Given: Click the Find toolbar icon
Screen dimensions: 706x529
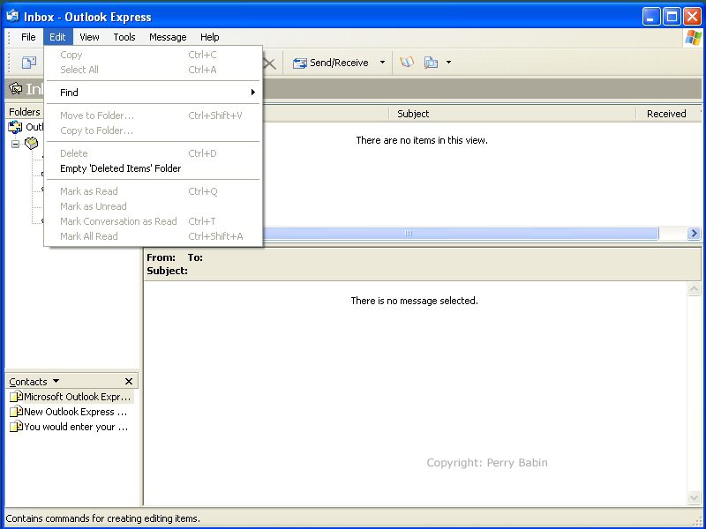Looking at the screenshot, I should coord(431,63).
